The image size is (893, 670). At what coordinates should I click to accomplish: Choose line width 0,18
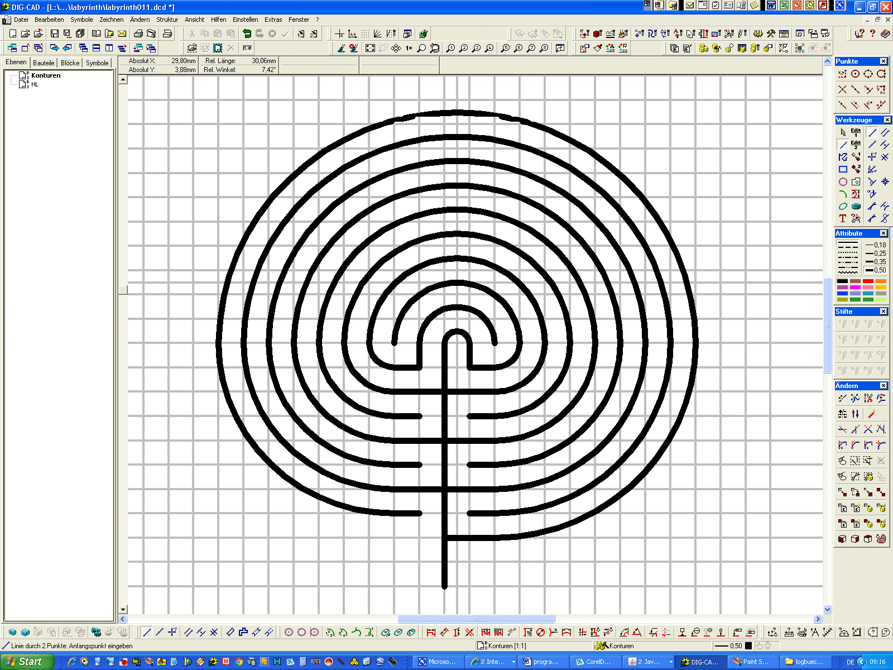tap(876, 245)
